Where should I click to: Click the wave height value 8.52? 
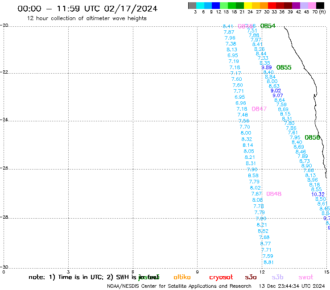(263, 231)
